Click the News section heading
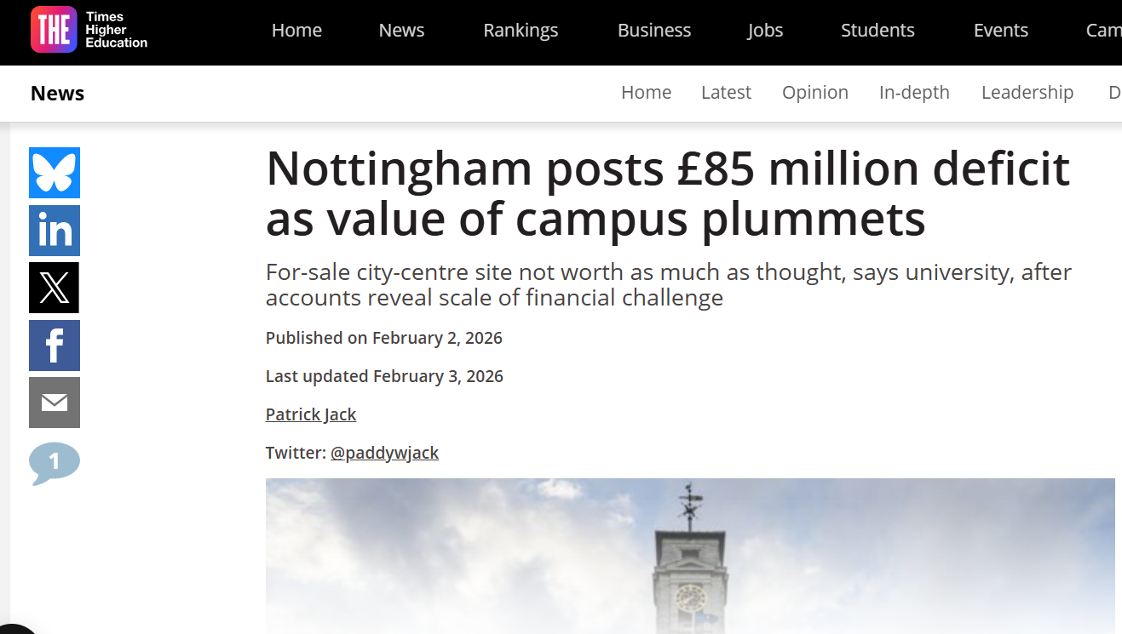The image size is (1122, 634). click(57, 94)
